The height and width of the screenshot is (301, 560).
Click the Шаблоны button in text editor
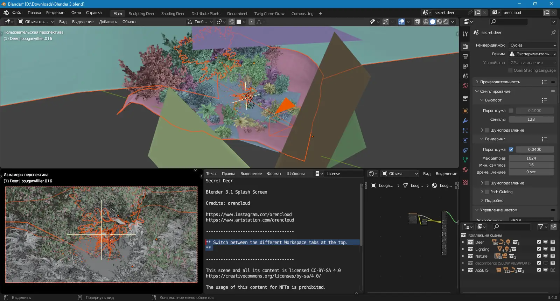(x=295, y=174)
